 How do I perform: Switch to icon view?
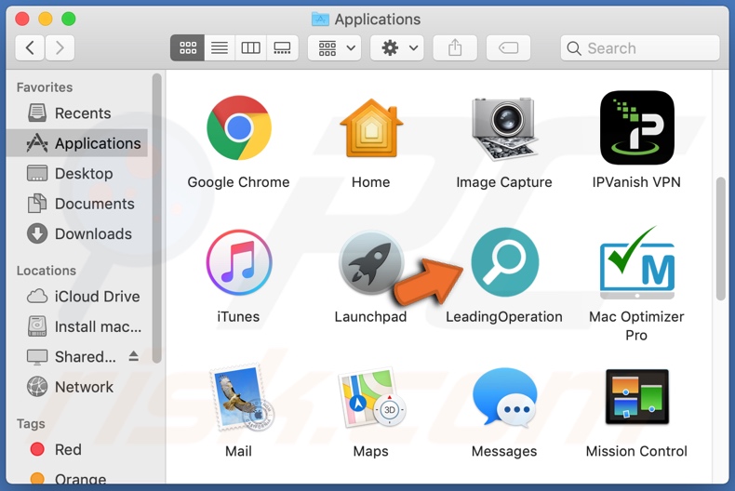point(188,47)
